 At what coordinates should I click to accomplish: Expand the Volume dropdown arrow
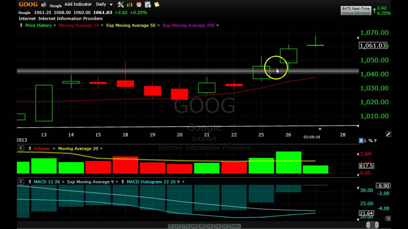coord(54,149)
